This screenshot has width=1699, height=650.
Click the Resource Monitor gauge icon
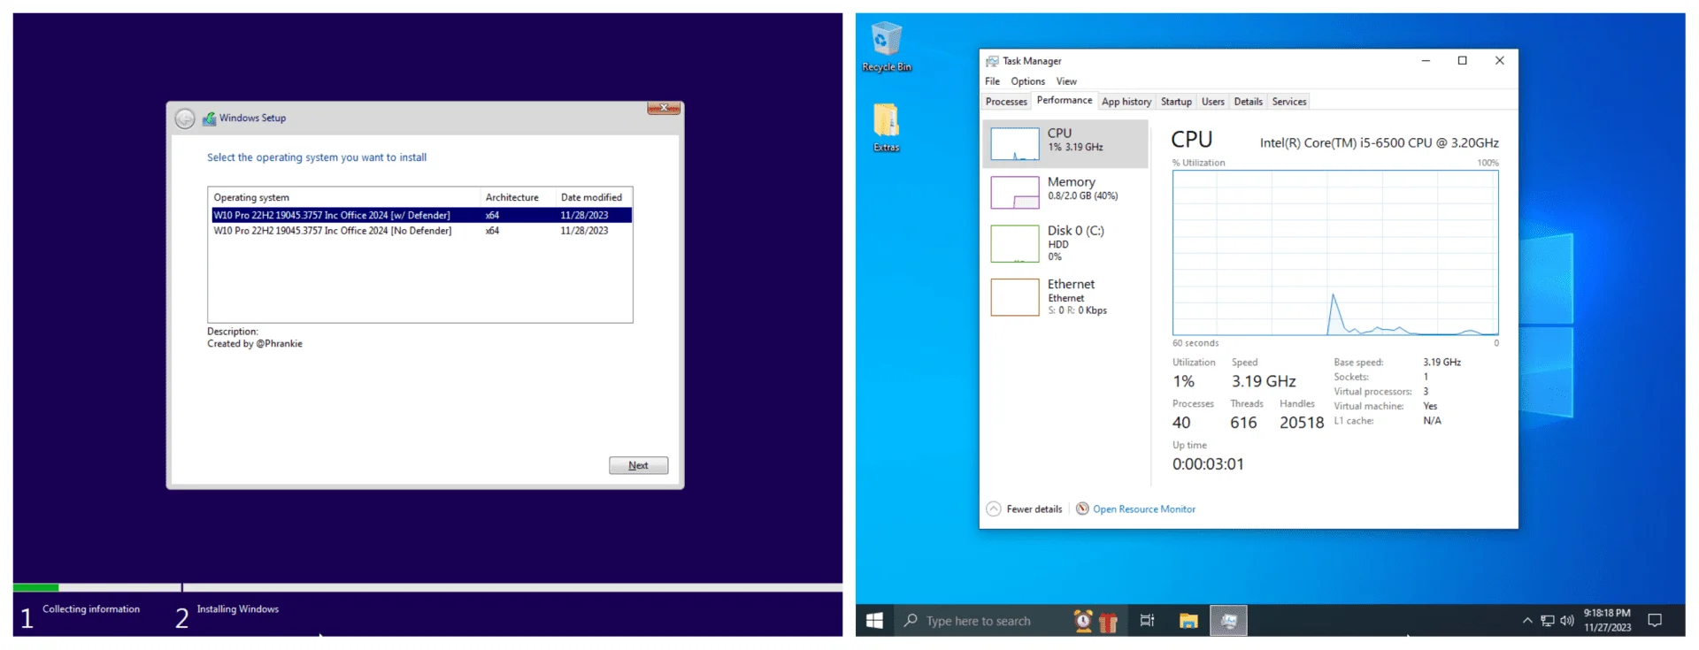coord(1082,509)
